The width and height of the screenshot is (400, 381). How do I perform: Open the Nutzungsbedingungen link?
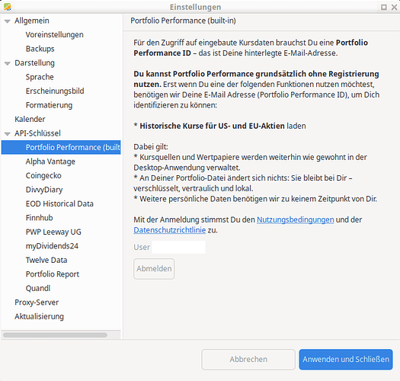coord(295,219)
